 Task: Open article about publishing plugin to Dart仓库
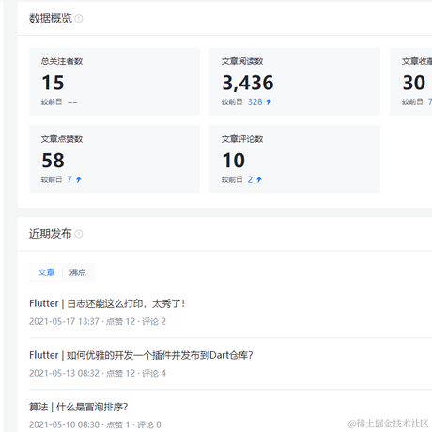(141, 355)
